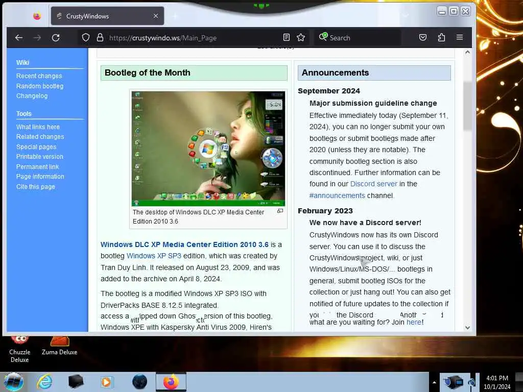Open Chuzzle Deluxe desktop shortcut
This screenshot has width=523, height=392.
20,349
